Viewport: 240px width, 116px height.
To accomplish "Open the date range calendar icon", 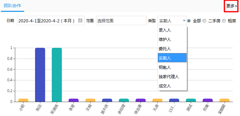I will (x=80, y=20).
